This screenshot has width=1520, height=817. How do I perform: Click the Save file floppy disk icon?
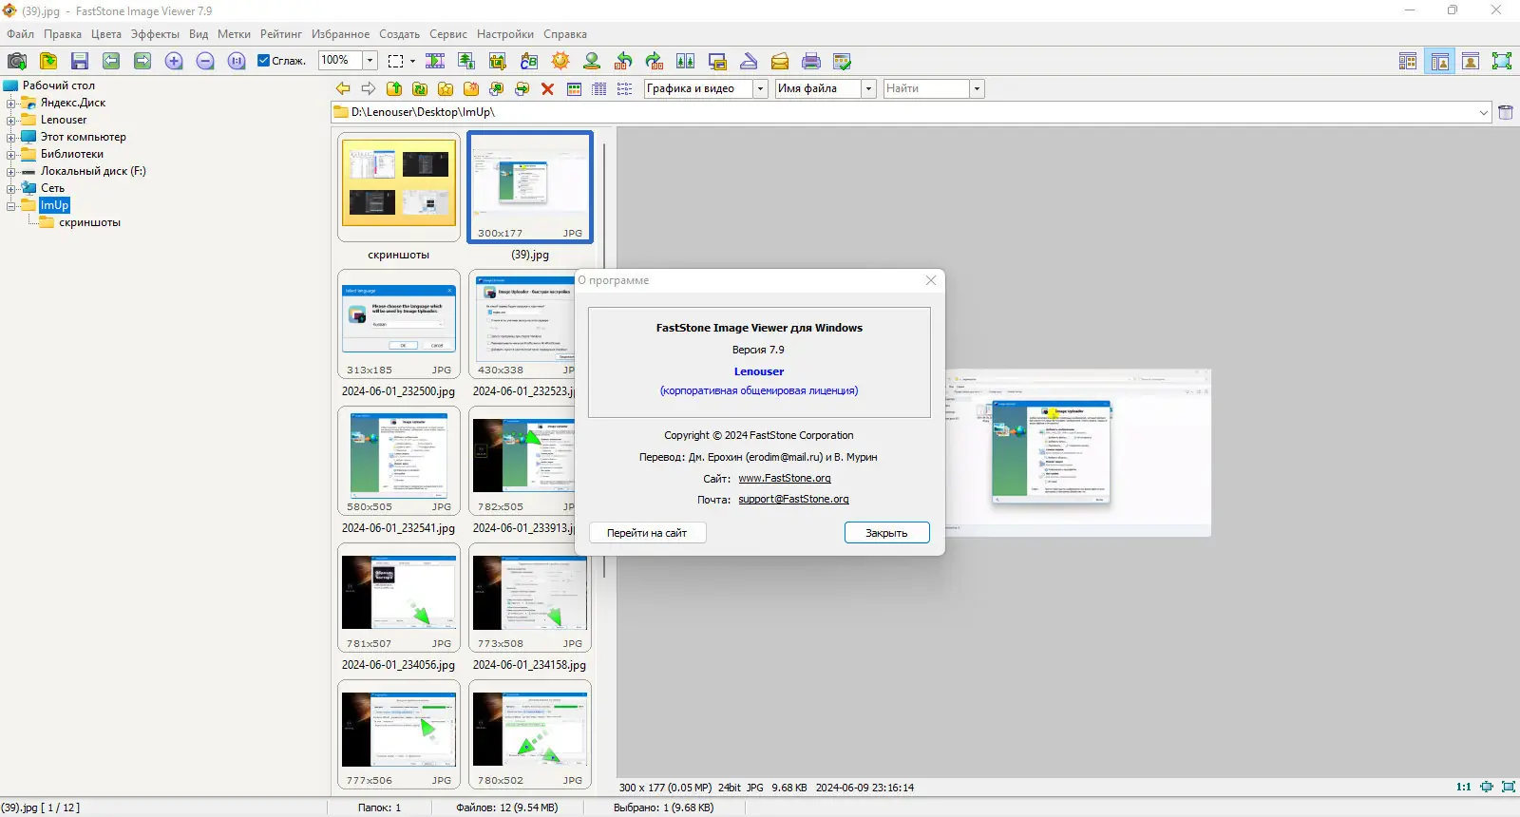80,61
